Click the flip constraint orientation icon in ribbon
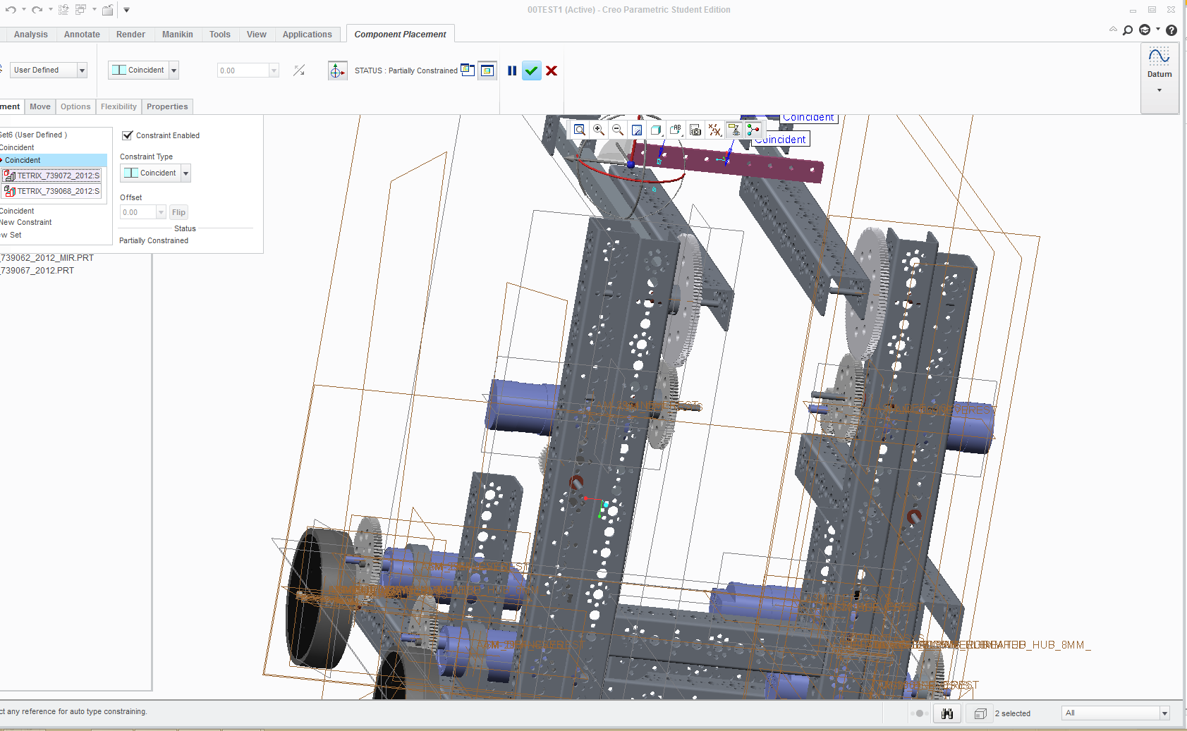 (x=299, y=70)
